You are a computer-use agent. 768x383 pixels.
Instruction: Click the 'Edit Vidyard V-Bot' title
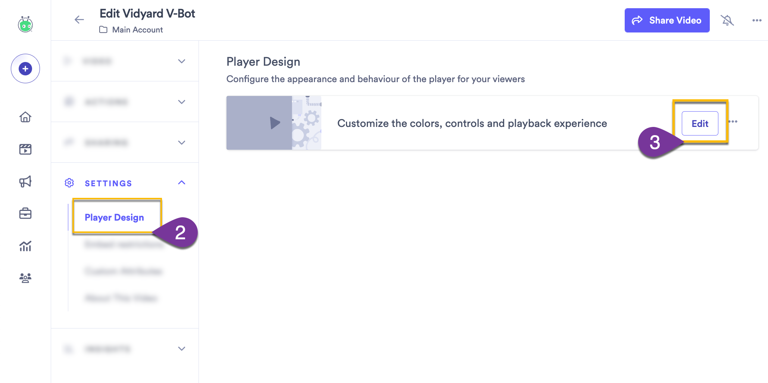coord(147,13)
